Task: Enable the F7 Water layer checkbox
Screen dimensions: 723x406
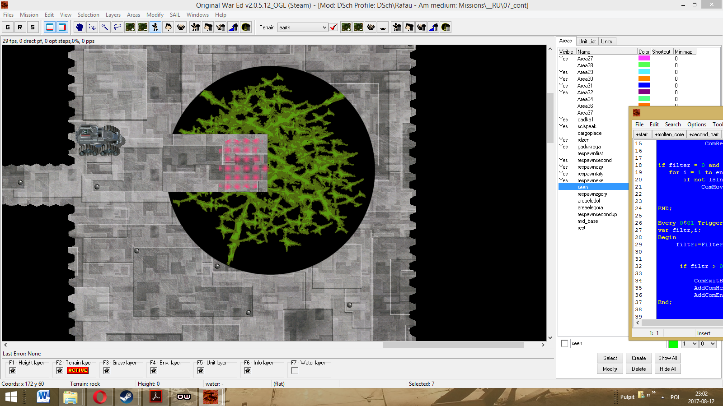Action: point(295,371)
